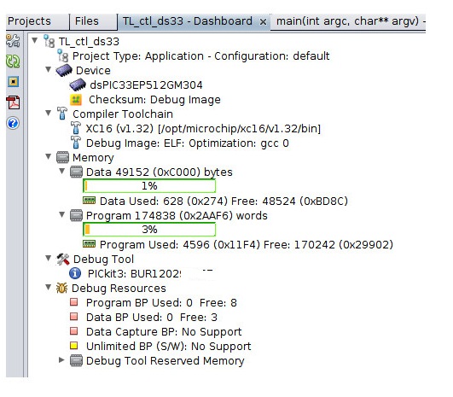453x397 pixels.
Task: Click the Memory chip icon
Action: coord(62,157)
